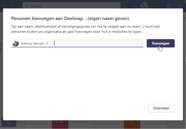Select the Anthony Verwijst name chip
186x129 pixels.
point(32,44)
